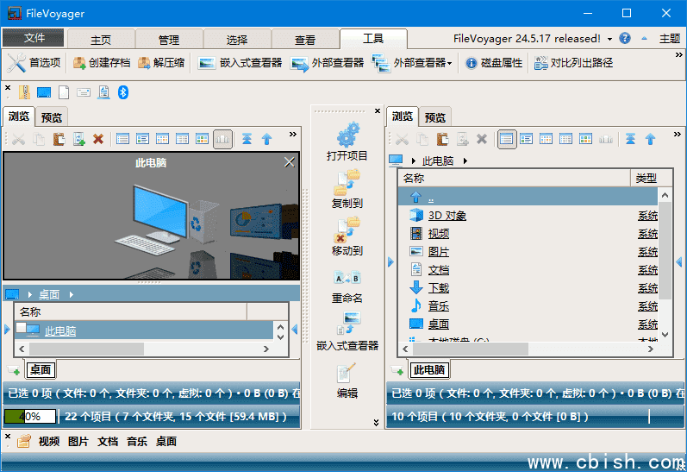Click Create Archive (创建存档) button
The height and width of the screenshot is (472, 687).
click(102, 63)
